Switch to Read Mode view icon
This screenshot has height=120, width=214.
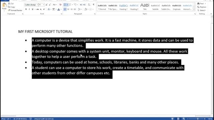click(173, 119)
